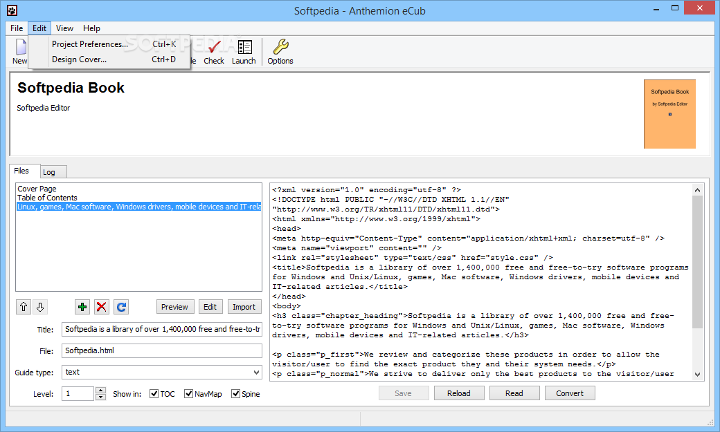The image size is (720, 432).
Task: Refresh file list with blue arrow icon
Action: pos(121,307)
